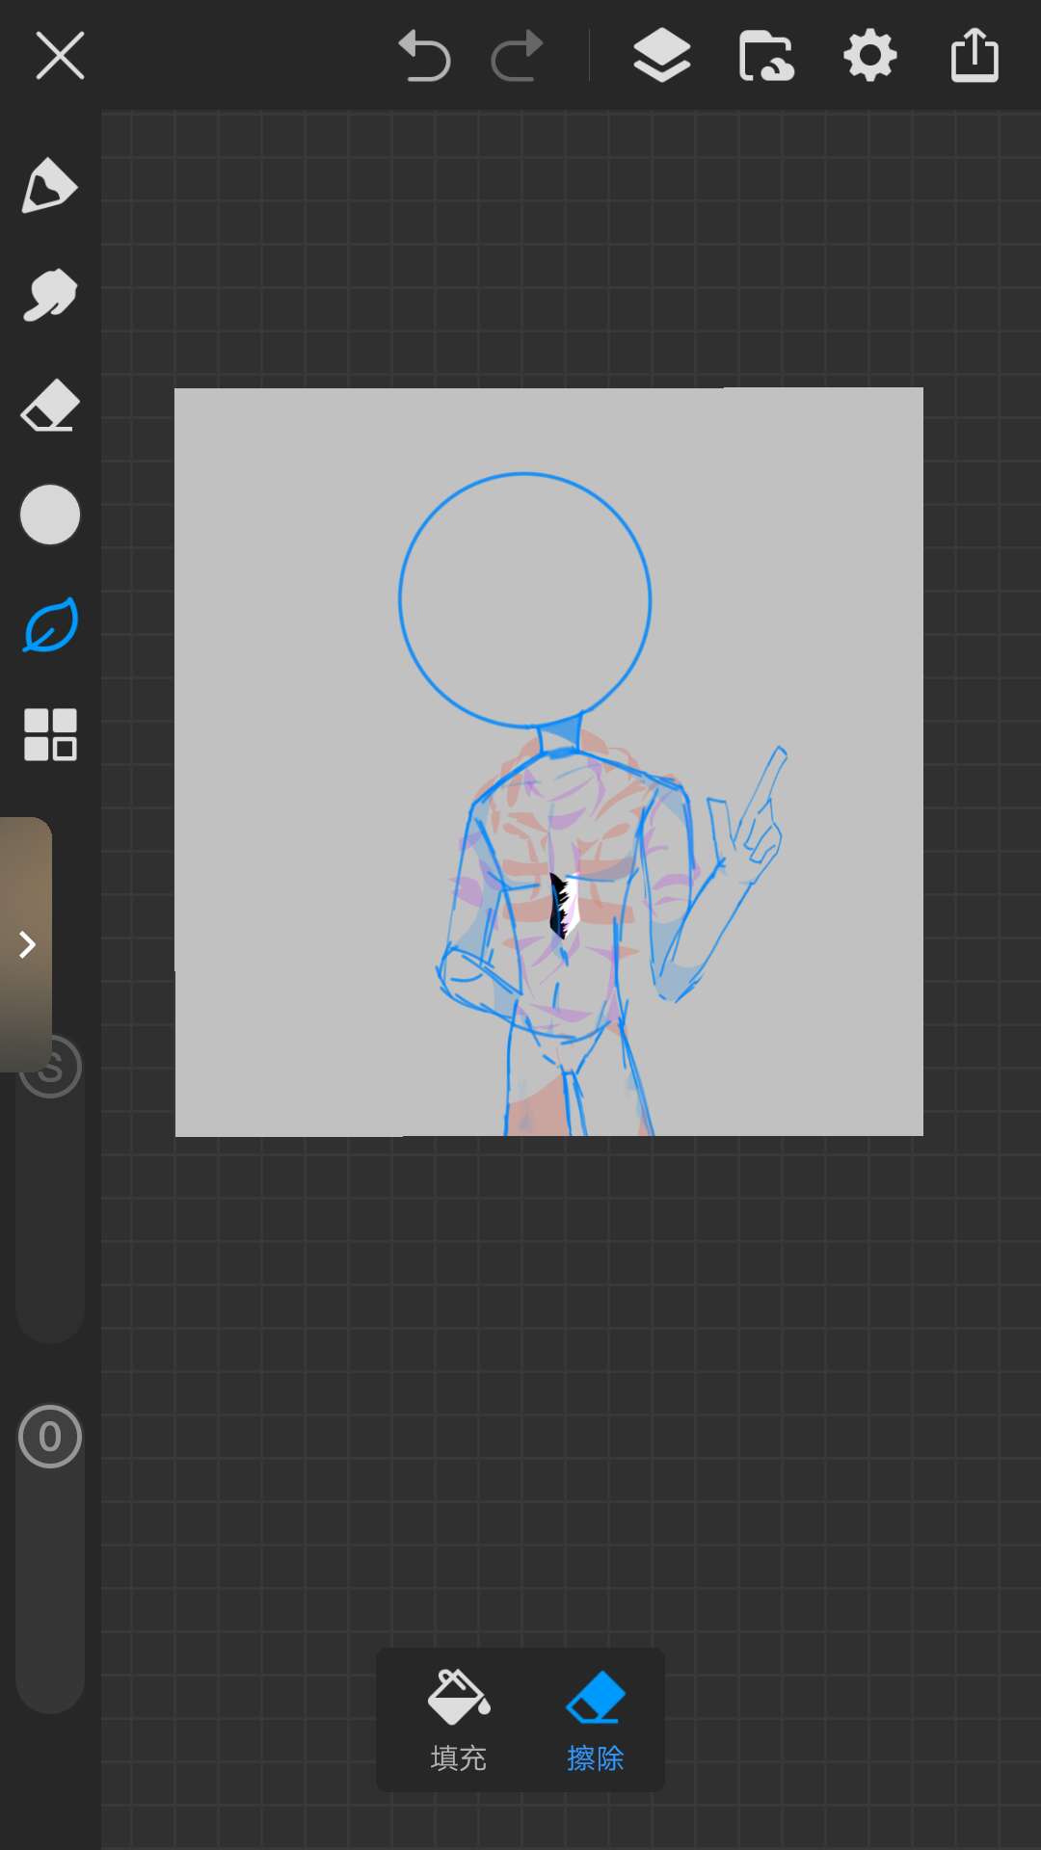The image size is (1041, 1850).
Task: Expand the side panel with chevron arrow
Action: pyautogui.click(x=27, y=944)
